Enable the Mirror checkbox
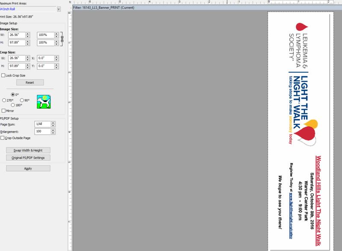The image size is (342, 251). pyautogui.click(x=3, y=111)
